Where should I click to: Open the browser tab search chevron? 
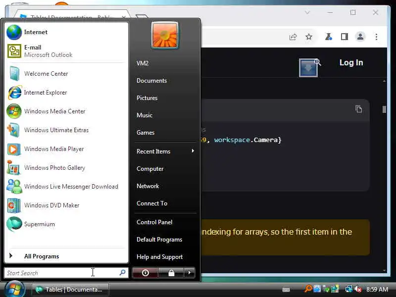point(307,12)
